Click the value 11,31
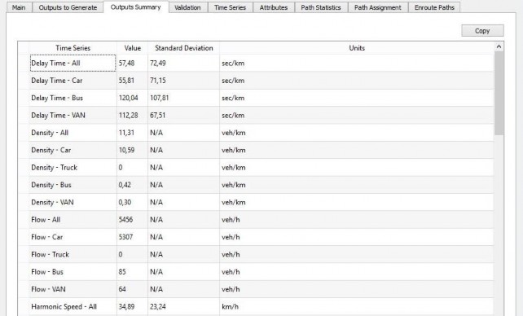 [126, 132]
